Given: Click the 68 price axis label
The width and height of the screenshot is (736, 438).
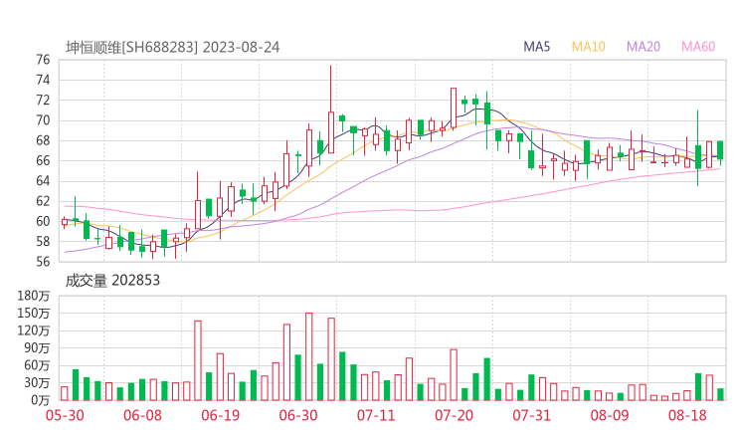Looking at the screenshot, I should (43, 140).
